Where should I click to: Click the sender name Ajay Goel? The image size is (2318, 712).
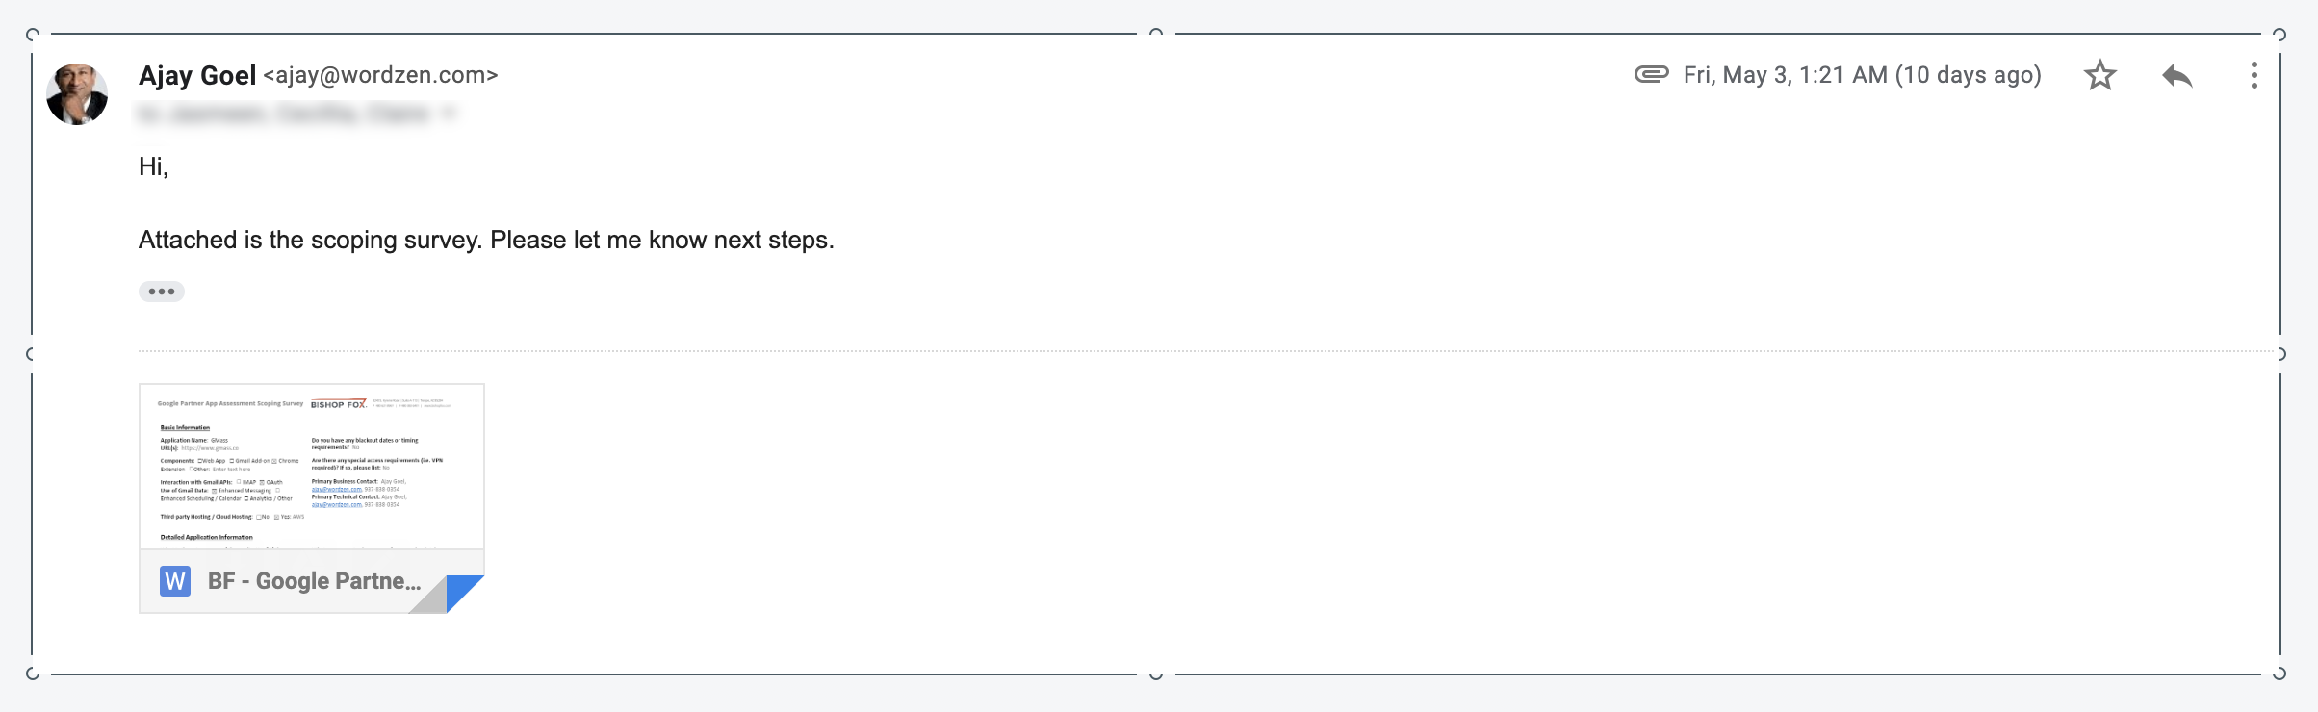click(197, 75)
